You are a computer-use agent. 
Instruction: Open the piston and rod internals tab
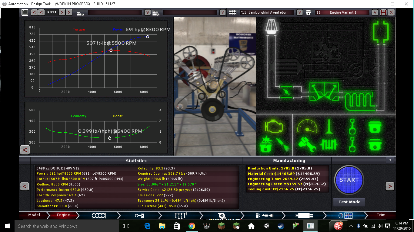click(140, 215)
